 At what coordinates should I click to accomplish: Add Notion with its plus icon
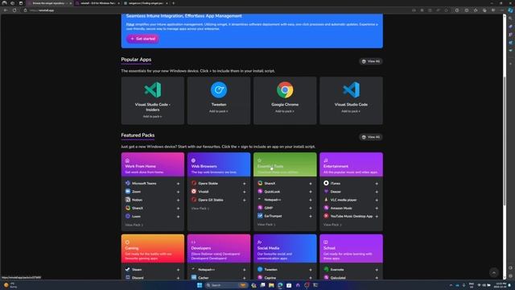pos(179,200)
